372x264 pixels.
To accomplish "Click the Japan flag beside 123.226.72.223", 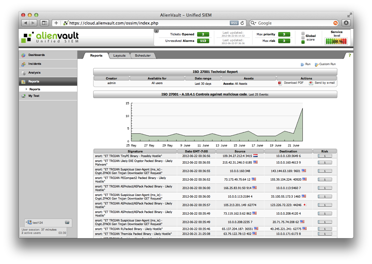I will coord(305,205).
